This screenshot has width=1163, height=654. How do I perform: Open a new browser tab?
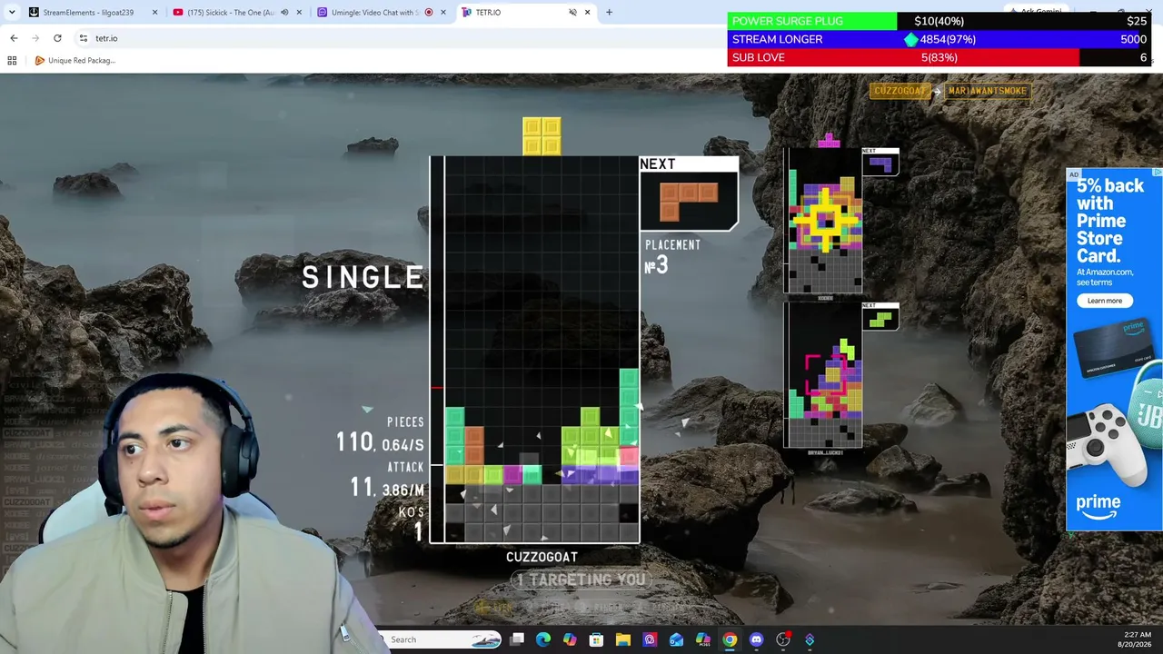tap(609, 13)
